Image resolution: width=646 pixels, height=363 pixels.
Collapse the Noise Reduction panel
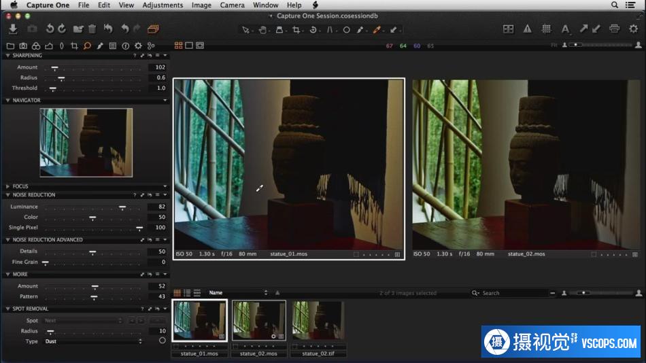click(8, 195)
